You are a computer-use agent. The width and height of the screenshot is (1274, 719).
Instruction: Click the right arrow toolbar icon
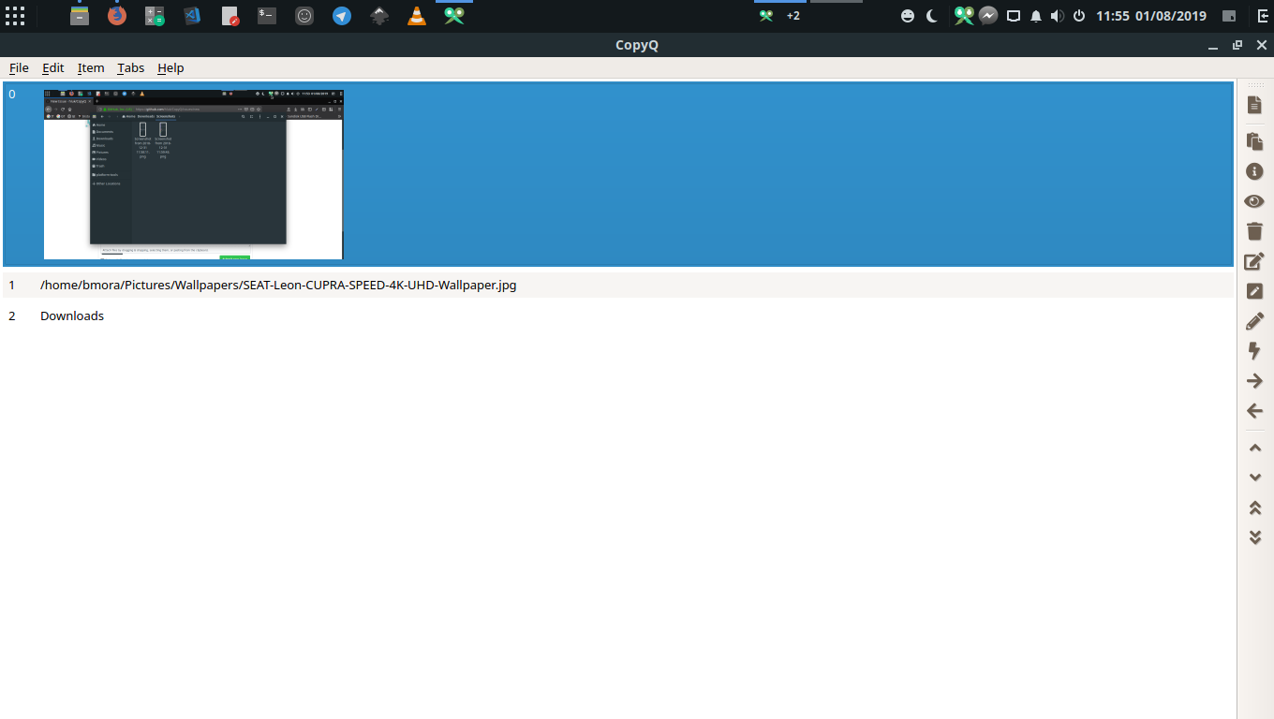click(x=1254, y=381)
